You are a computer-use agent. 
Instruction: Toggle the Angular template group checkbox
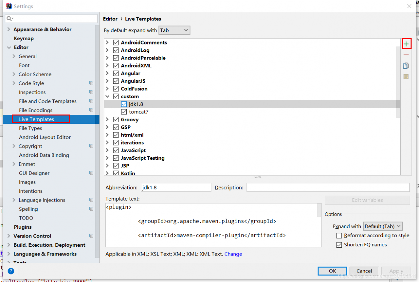[x=116, y=73]
